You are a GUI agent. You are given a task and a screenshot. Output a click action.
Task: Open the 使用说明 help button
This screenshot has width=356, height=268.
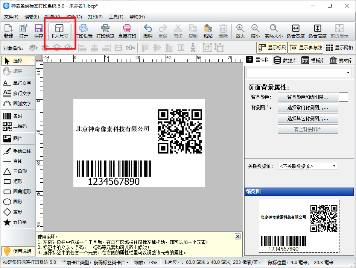[x=18, y=251]
